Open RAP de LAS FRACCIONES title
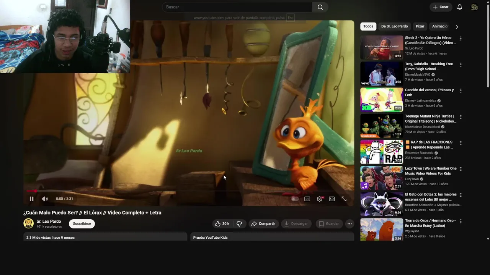 point(429,145)
